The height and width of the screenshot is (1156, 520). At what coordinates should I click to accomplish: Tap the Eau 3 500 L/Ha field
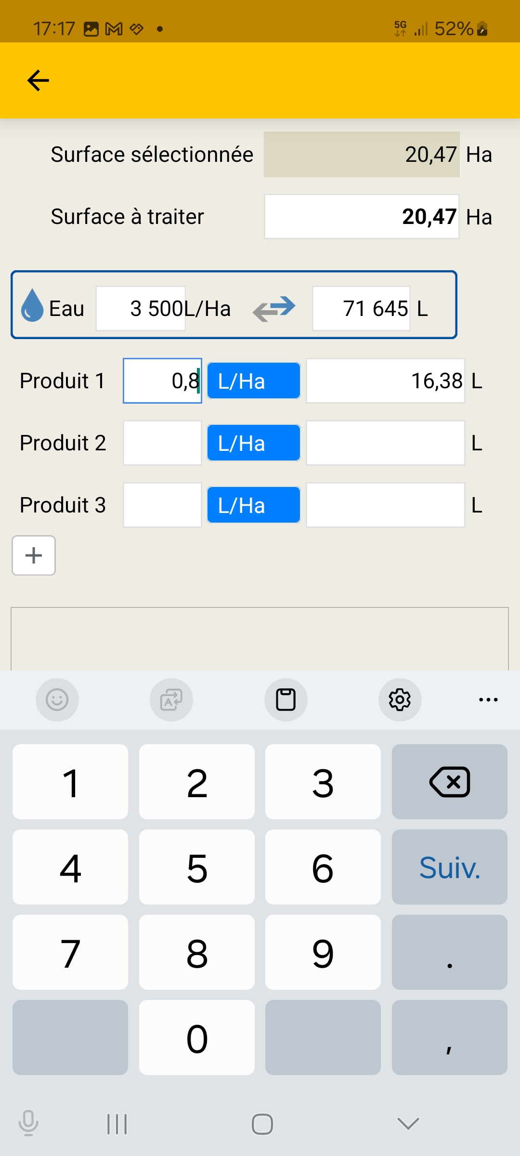pyautogui.click(x=141, y=309)
